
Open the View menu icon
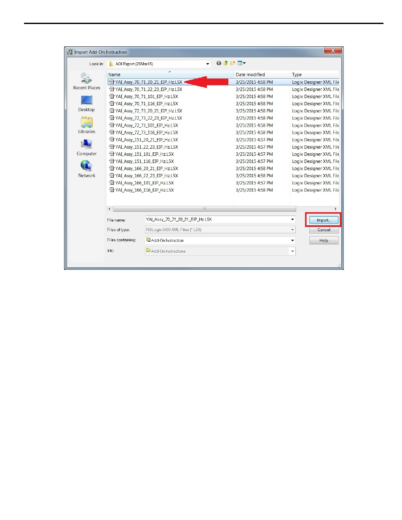[x=241, y=63]
